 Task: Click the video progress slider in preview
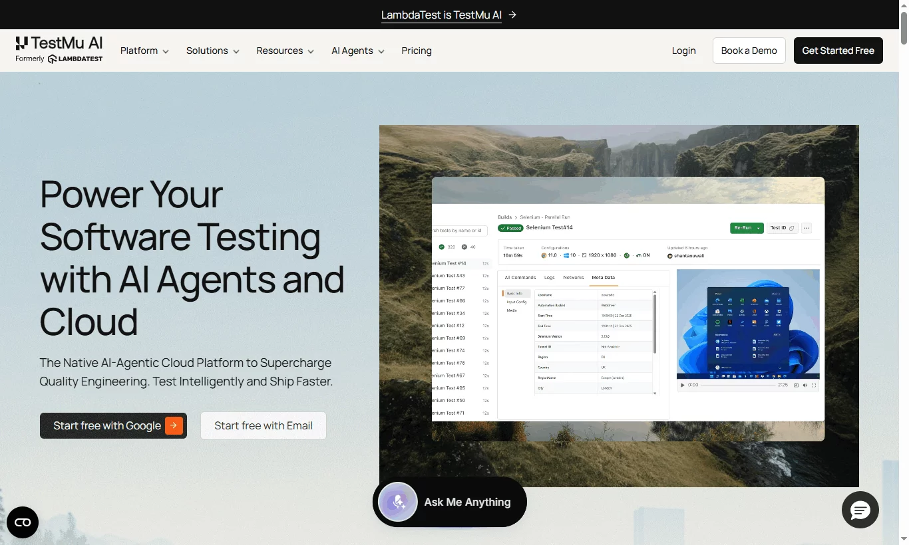click(737, 385)
